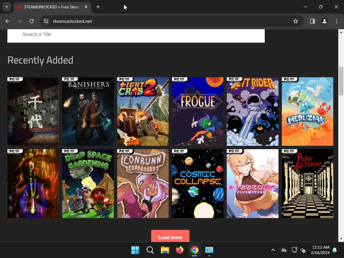Open Banishers Ghosts of New Eden cover
Viewport: 344px width, 258px height.
pyautogui.click(x=88, y=112)
